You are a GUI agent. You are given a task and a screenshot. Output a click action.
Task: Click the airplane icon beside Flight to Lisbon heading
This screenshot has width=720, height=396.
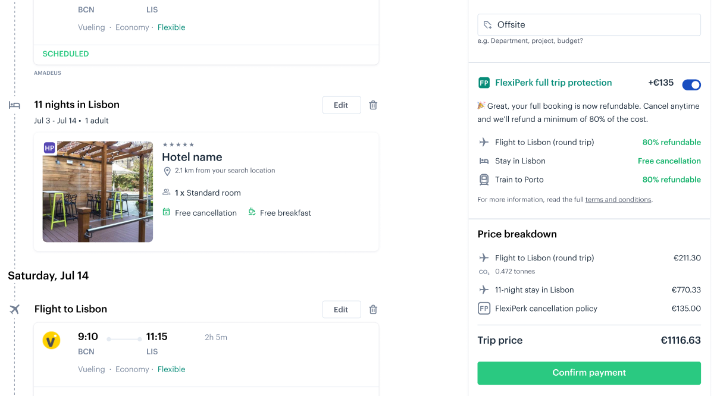click(x=14, y=309)
